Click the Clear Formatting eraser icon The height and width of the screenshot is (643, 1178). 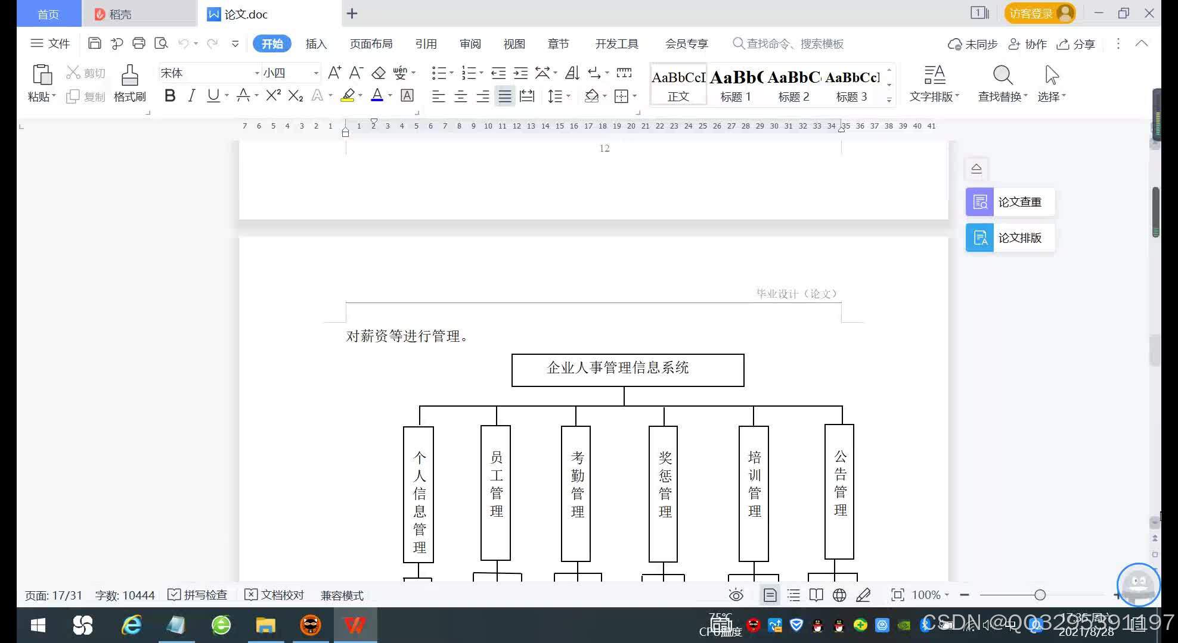(x=379, y=73)
